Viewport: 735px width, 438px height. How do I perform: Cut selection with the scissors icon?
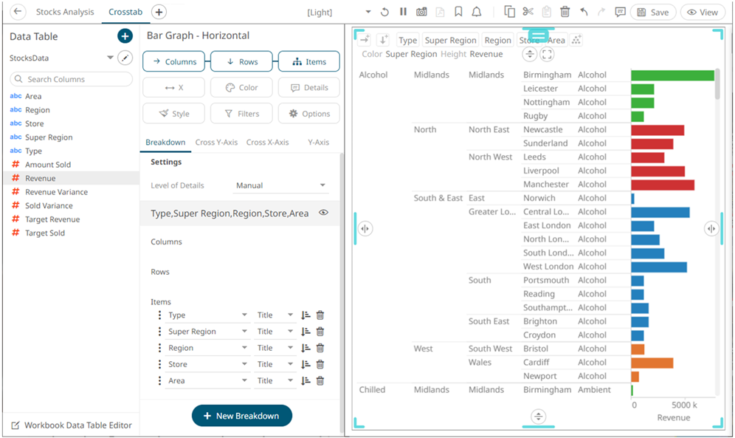[528, 13]
